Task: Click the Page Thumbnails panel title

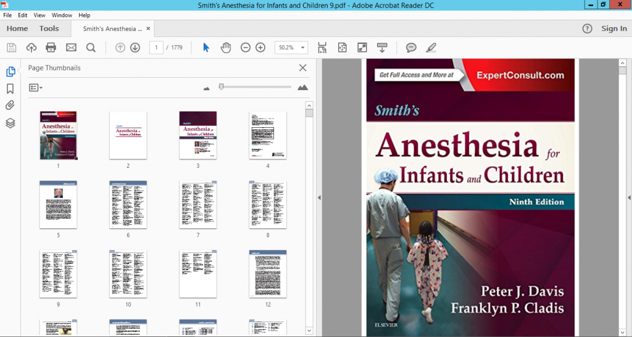Action: (54, 68)
